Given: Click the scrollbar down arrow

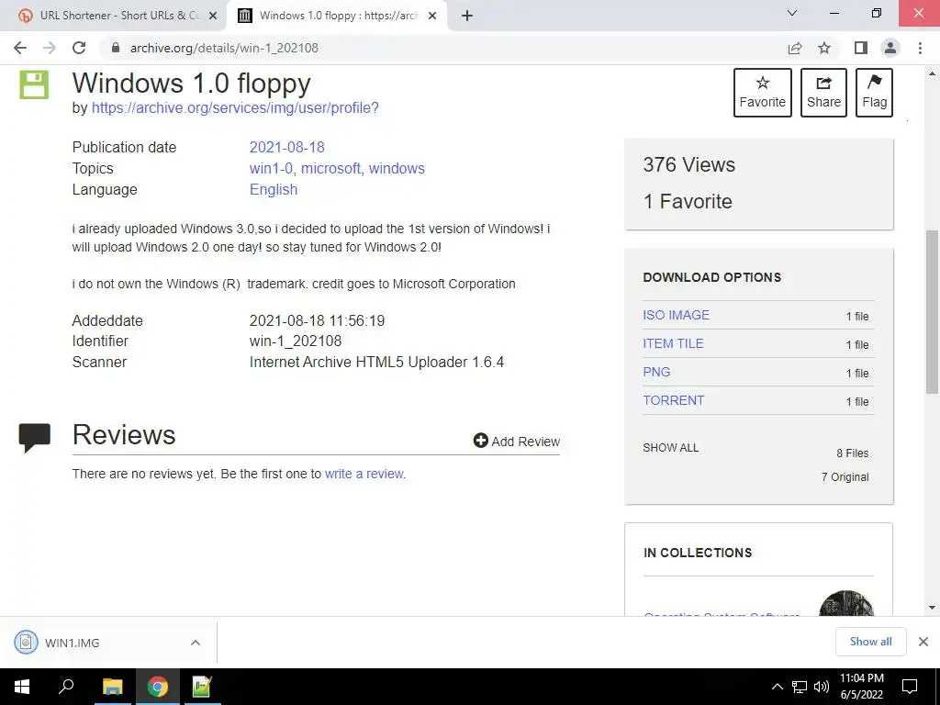Looking at the screenshot, I should (932, 608).
